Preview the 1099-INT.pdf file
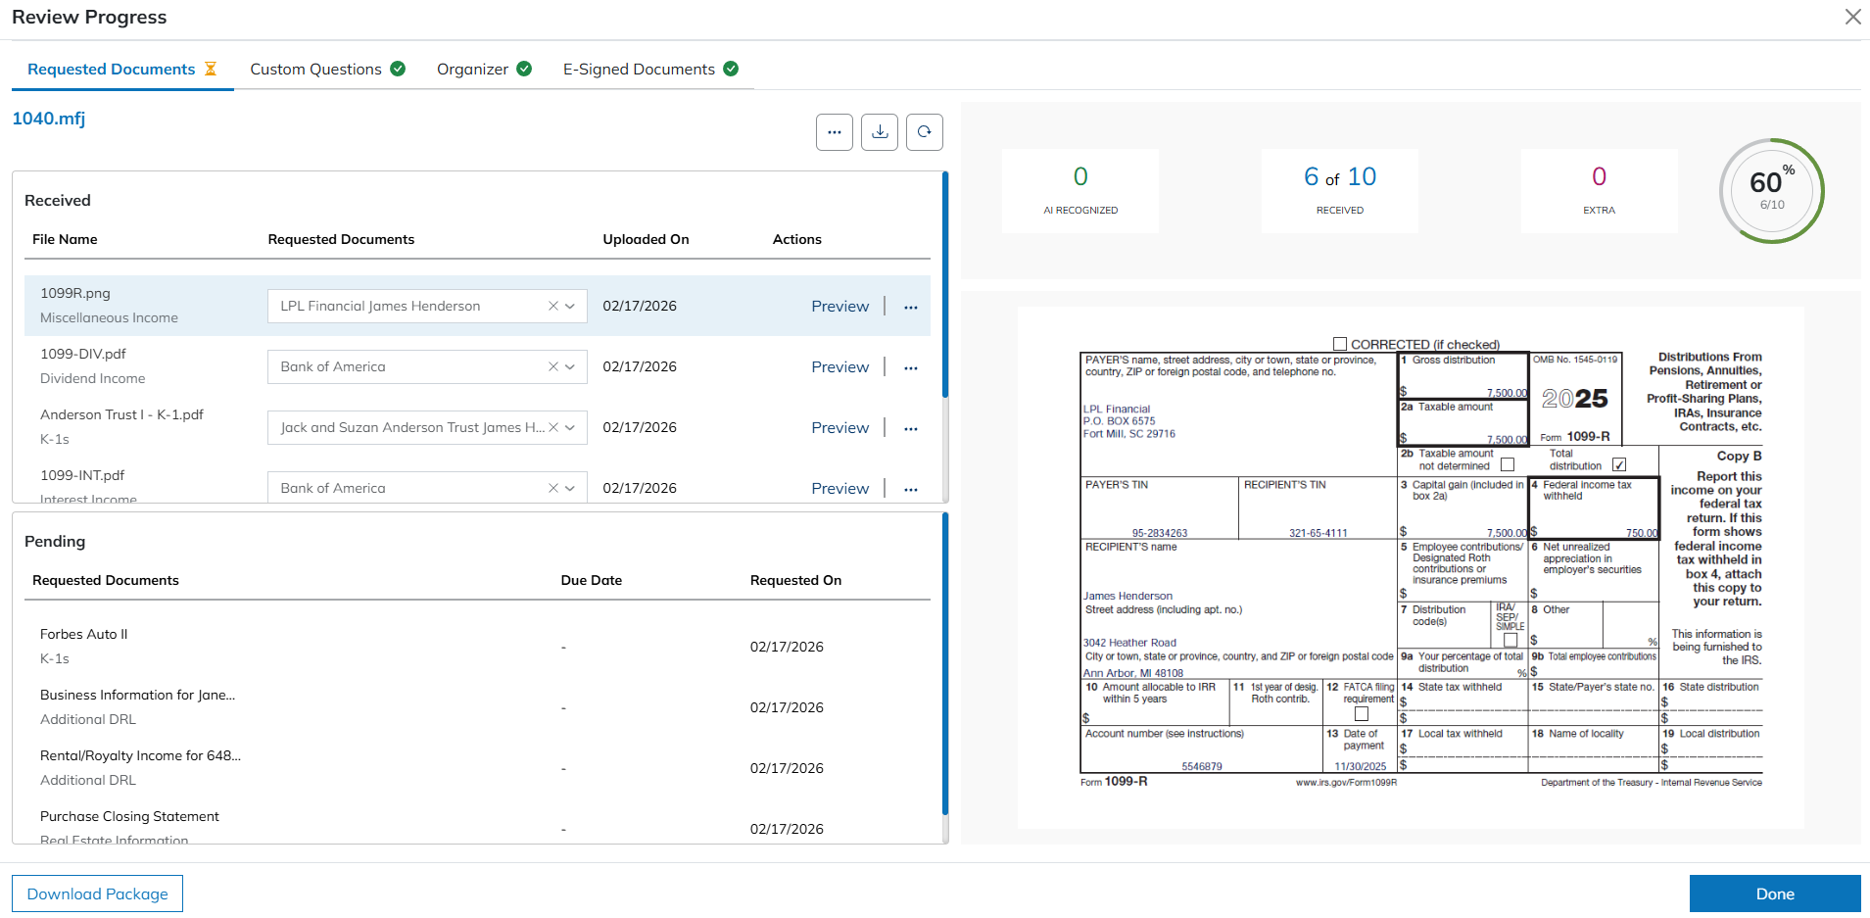1870x918 pixels. 839,488
